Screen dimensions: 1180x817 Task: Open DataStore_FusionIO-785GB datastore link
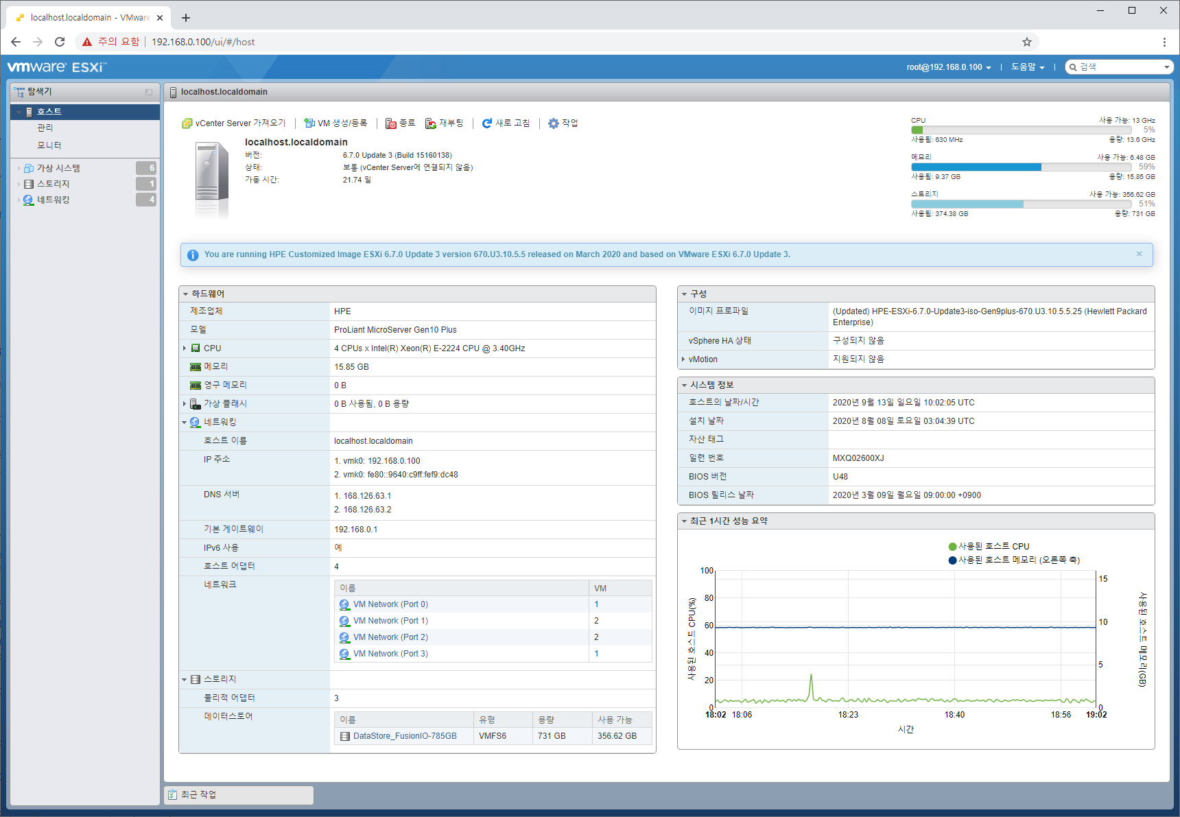tap(405, 736)
